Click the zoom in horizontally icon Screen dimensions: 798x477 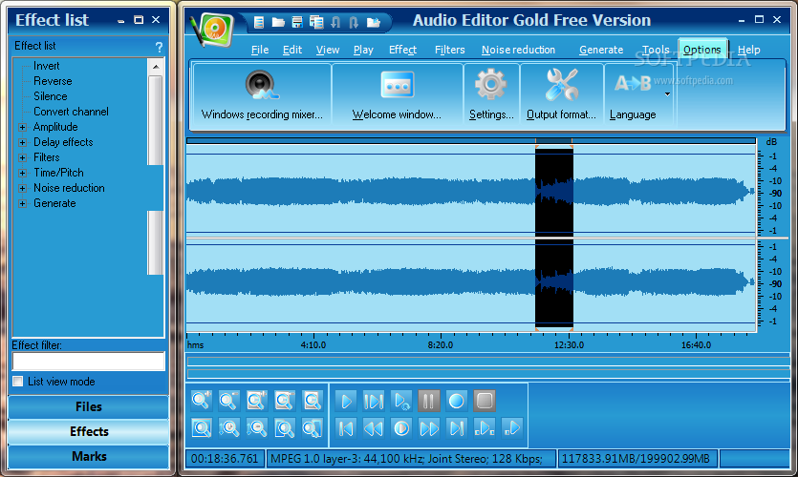(x=201, y=401)
